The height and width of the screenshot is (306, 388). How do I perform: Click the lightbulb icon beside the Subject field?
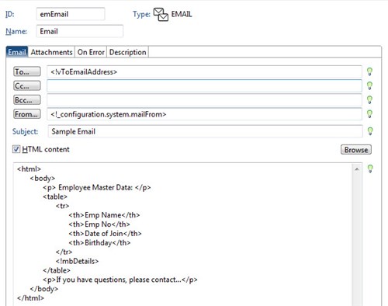pyautogui.click(x=370, y=131)
